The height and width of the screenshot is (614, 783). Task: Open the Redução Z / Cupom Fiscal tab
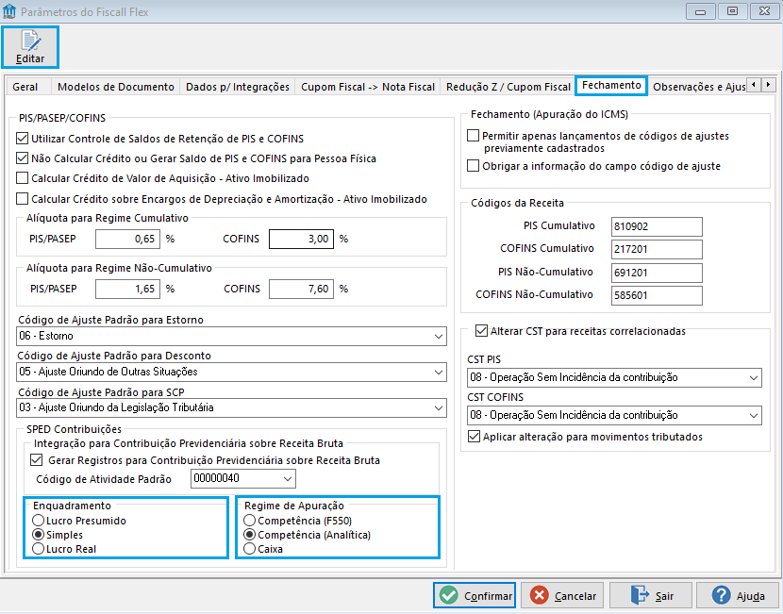tap(508, 87)
